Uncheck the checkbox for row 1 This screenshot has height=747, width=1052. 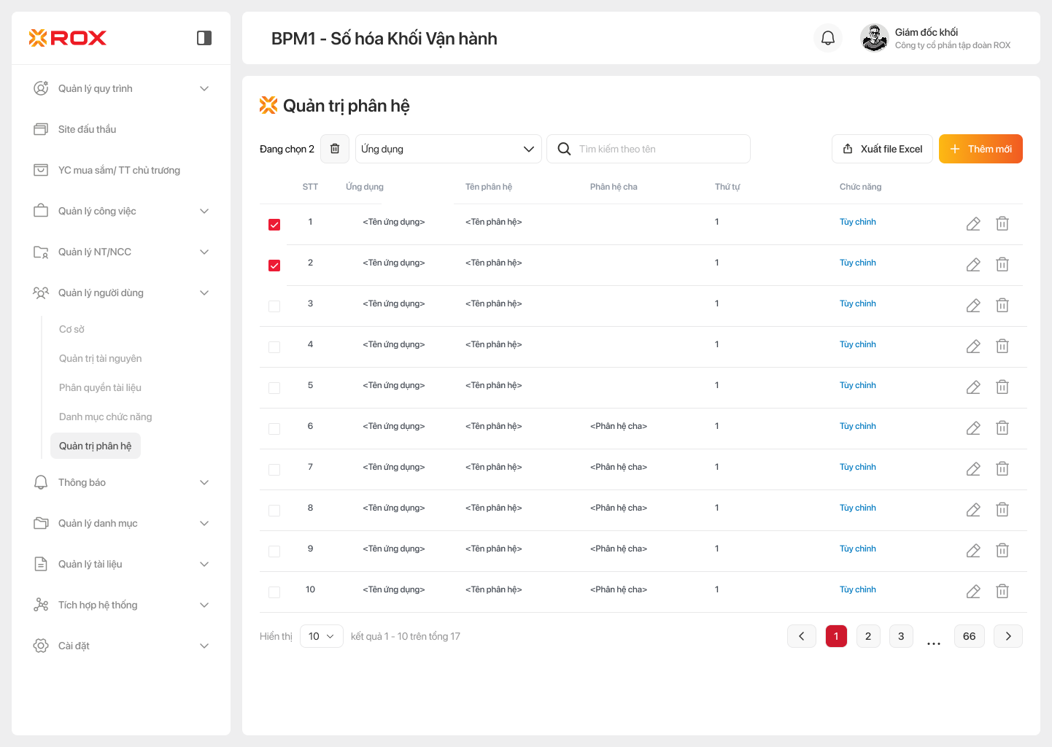click(274, 225)
